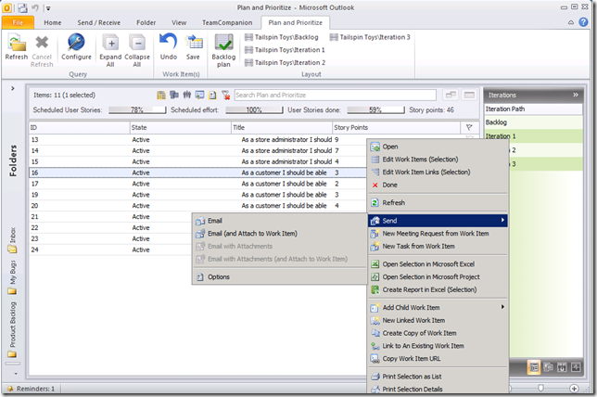Switch to the Home tab
The height and width of the screenshot is (397, 597).
pyautogui.click(x=53, y=22)
